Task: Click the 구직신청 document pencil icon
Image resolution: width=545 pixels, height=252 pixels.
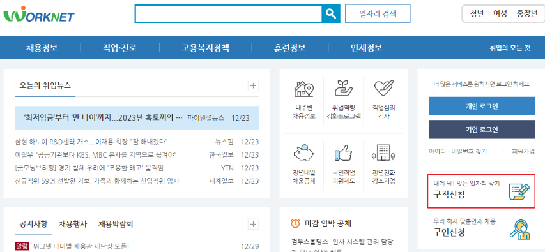Action: point(519,191)
